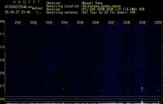The height and width of the screenshot is (104, 163).
Task: Click the small echo below the 2344 label
Action: (x=63, y=89)
